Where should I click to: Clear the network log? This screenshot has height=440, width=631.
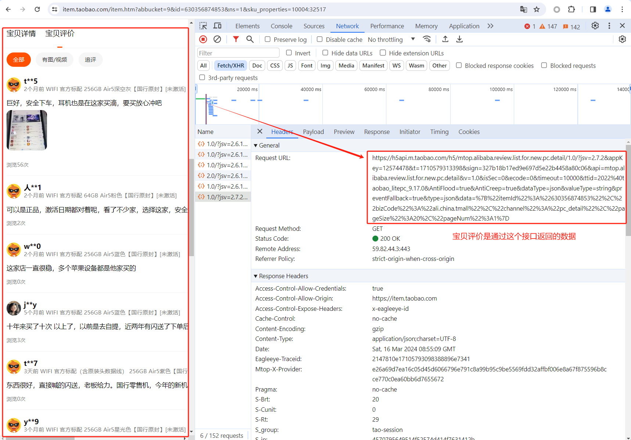tap(217, 39)
